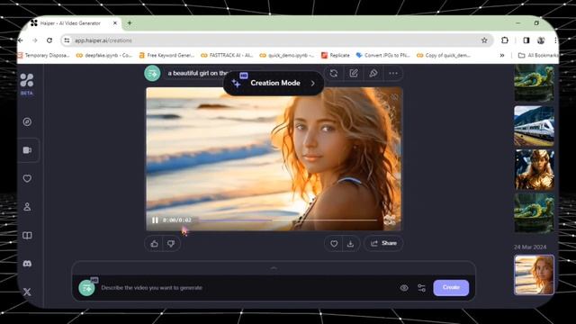The height and width of the screenshot is (324, 576).
Task: Open the FASTTRACK AI bookmark
Action: [x=227, y=56]
